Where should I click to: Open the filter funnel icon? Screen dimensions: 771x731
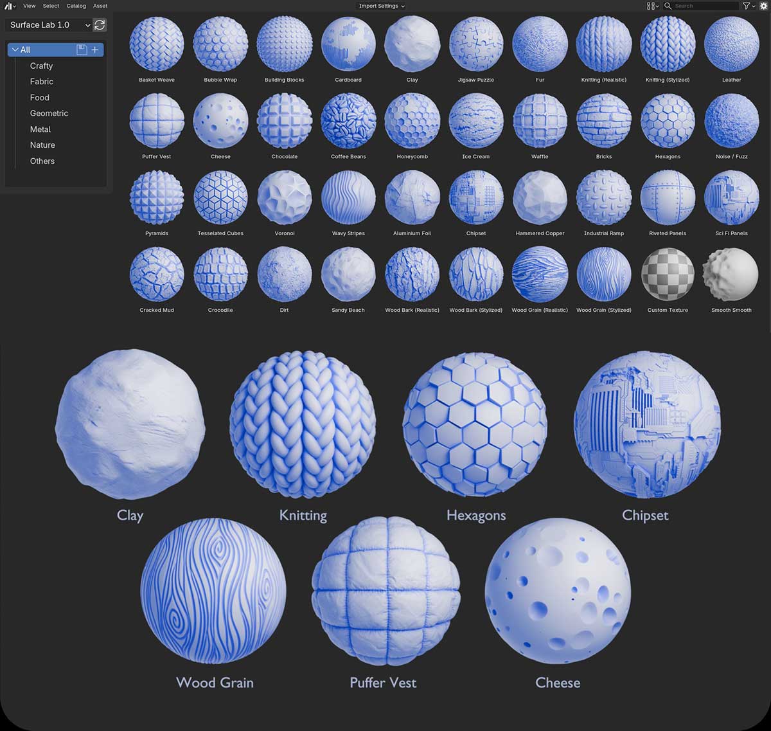(x=745, y=6)
